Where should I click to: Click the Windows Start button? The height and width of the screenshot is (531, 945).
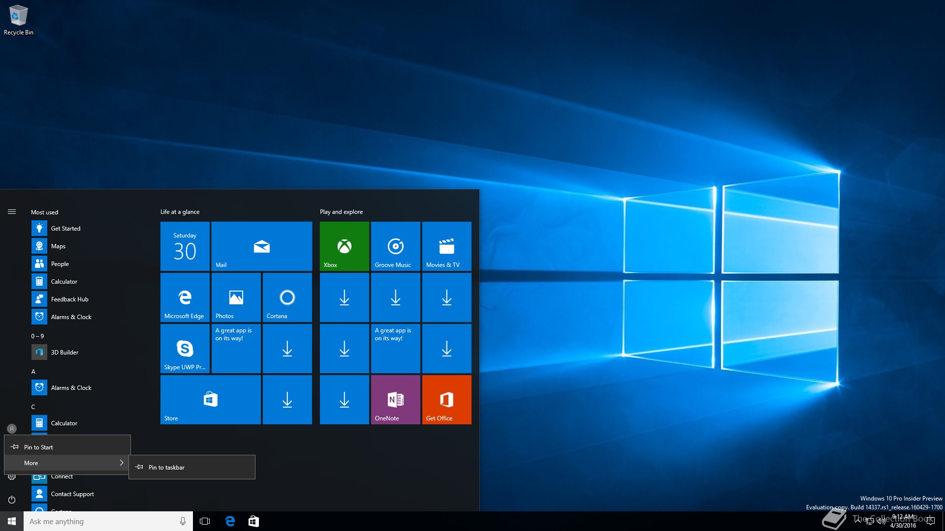12,521
